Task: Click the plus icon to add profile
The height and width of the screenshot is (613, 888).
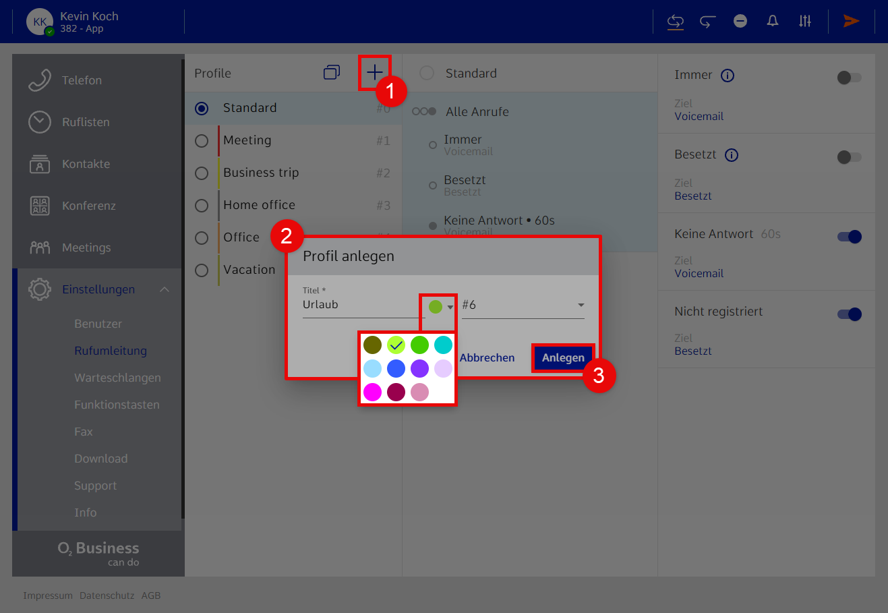Action: [374, 73]
